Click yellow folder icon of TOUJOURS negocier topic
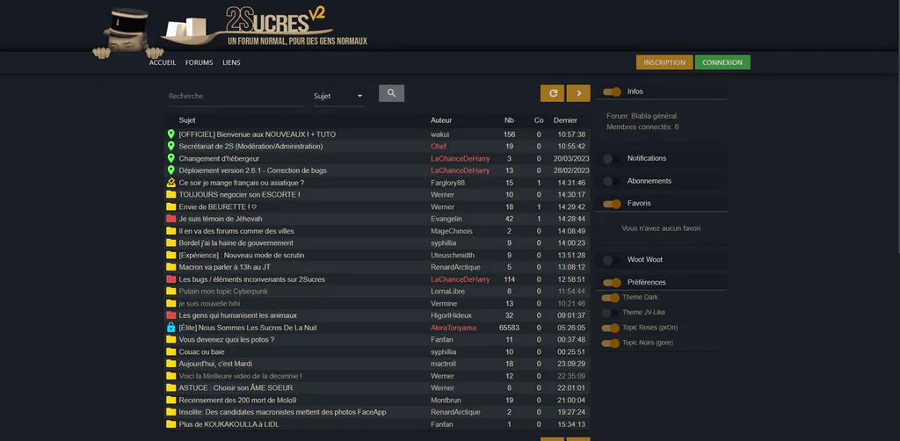Screen dimensions: 900x441 [171, 194]
